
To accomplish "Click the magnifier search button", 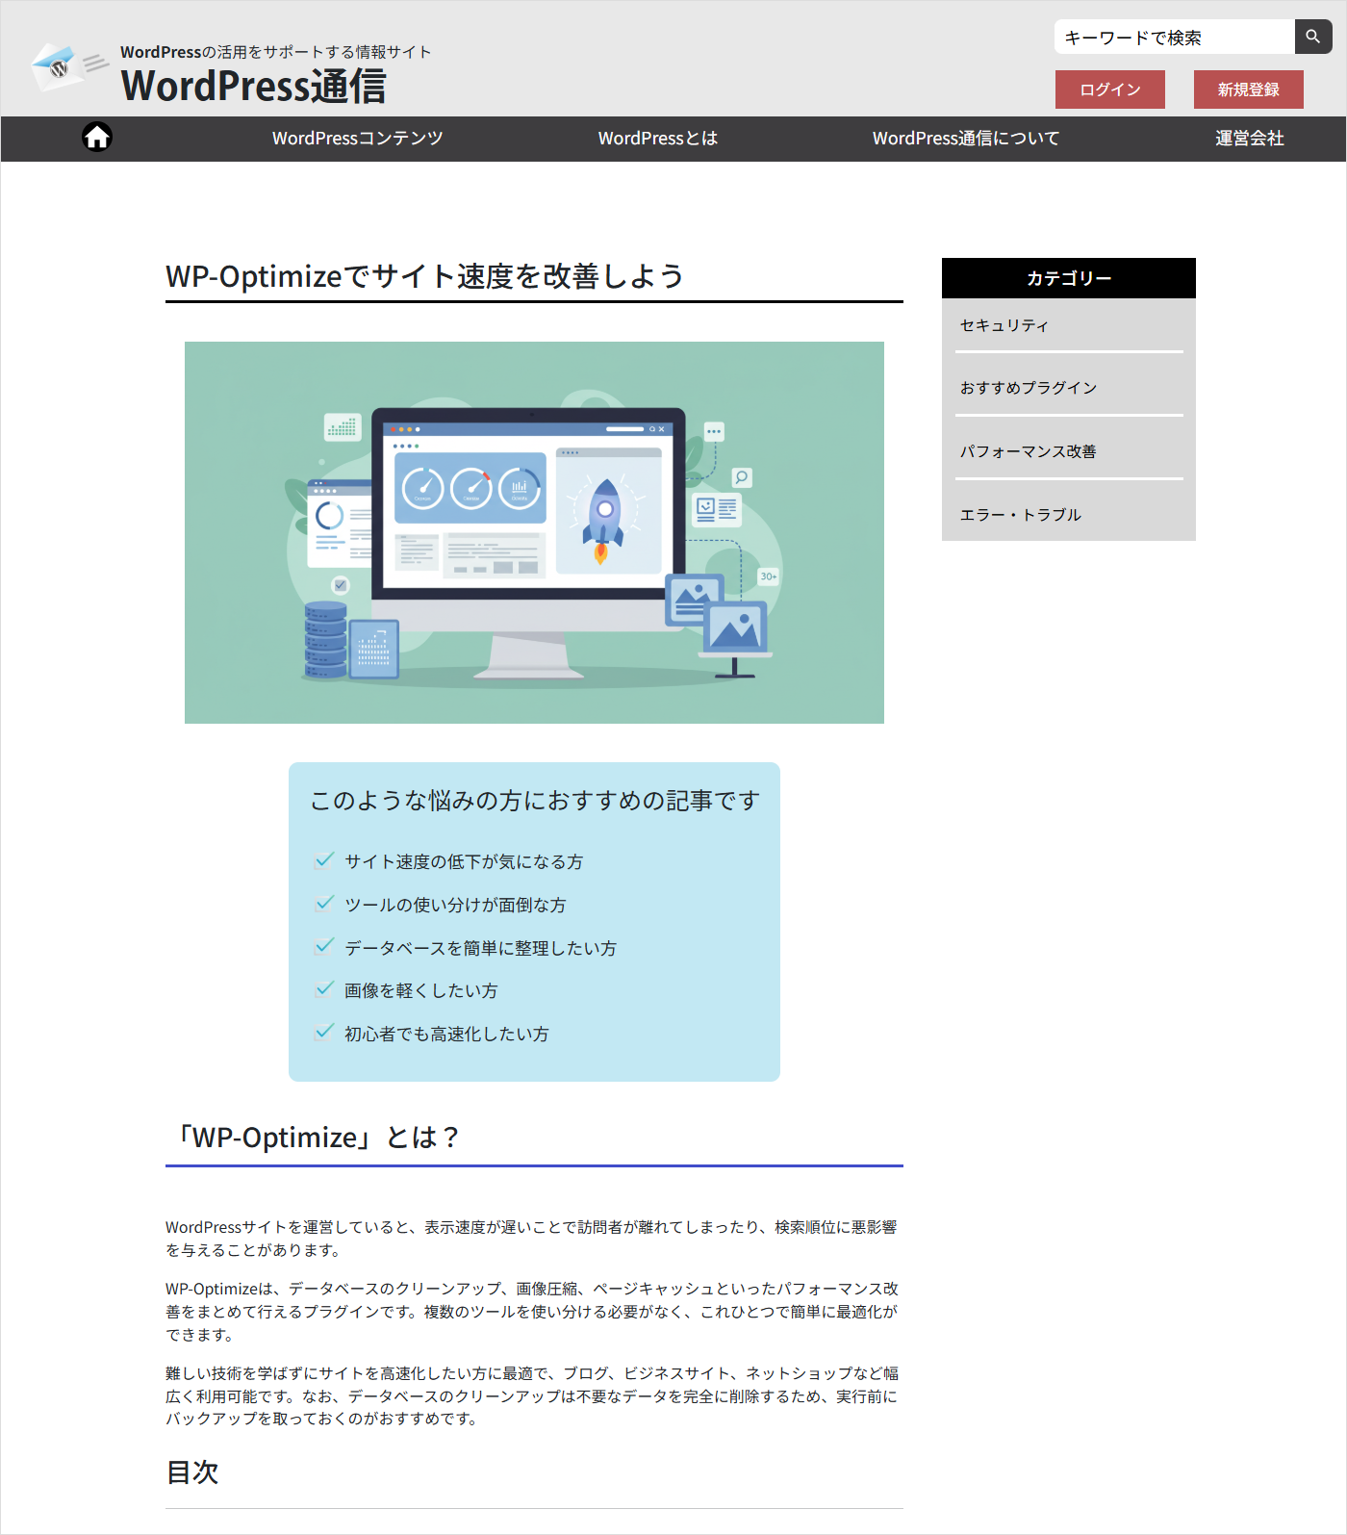I will coord(1312,37).
